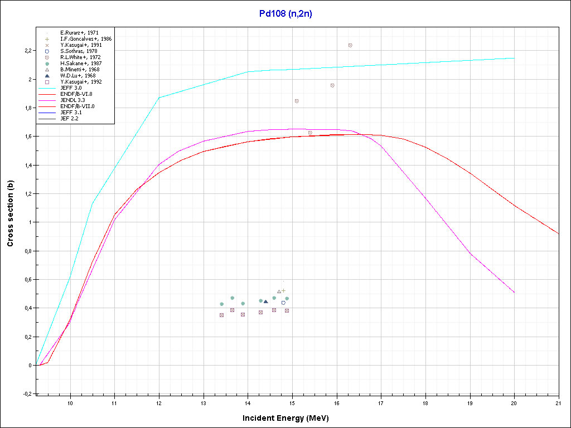Click the magenta JENDL 3.3 line swatch
Screen dimensions: 571x428
click(47, 100)
